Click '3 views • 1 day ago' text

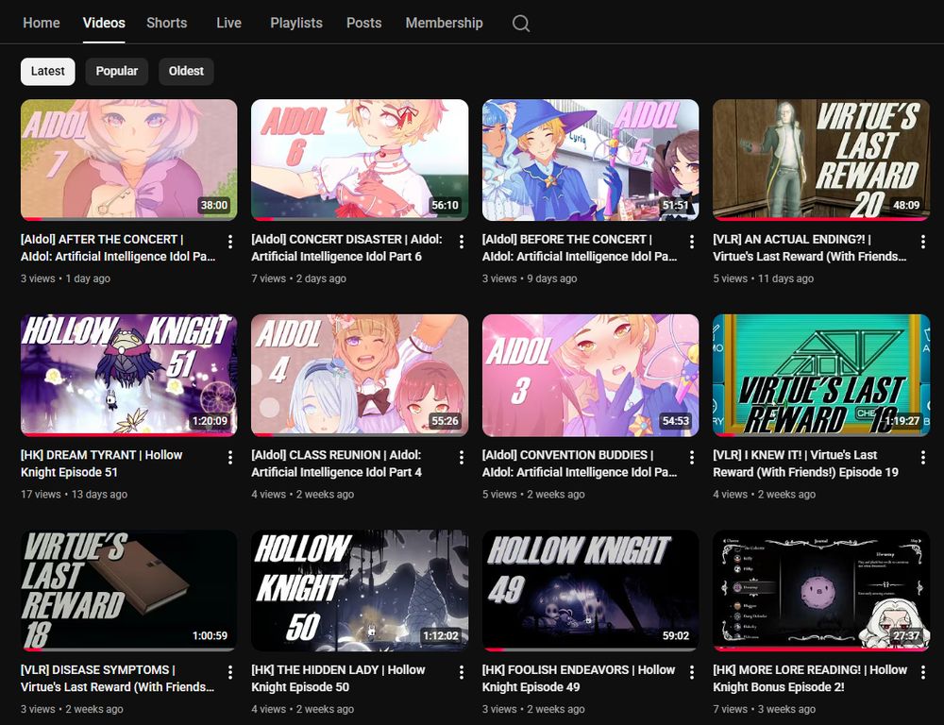point(66,278)
